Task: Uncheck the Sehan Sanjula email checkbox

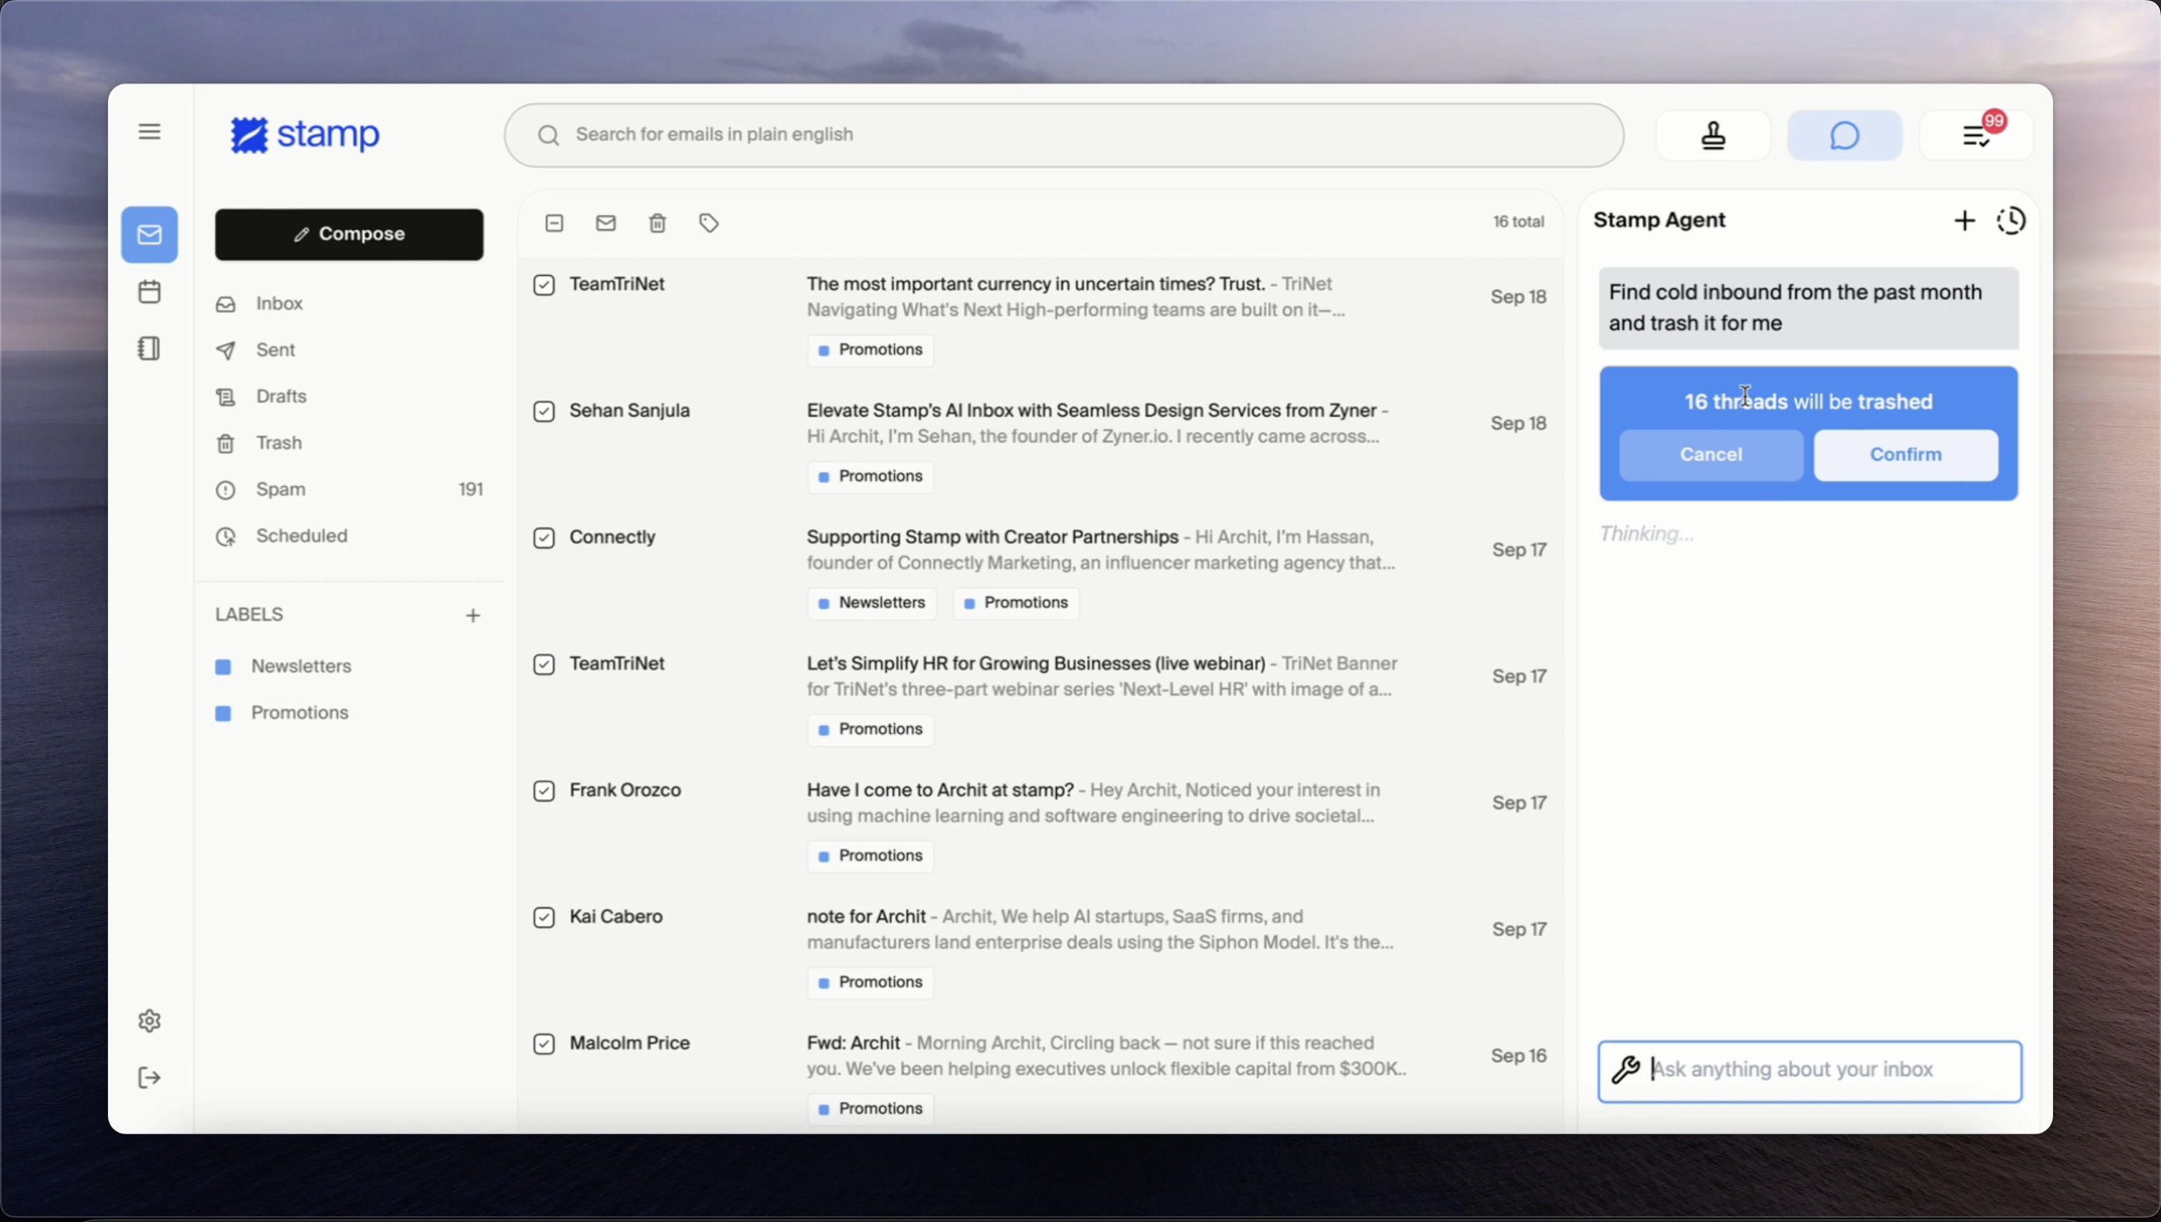Action: 544,411
